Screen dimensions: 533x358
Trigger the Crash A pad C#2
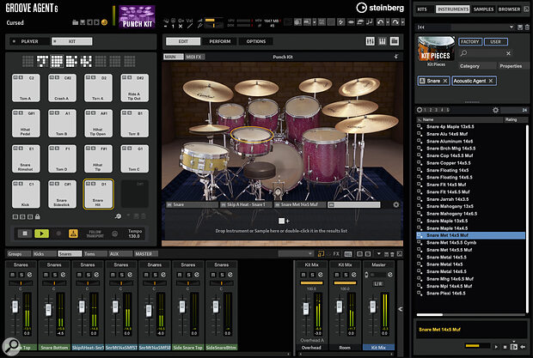(x=62, y=88)
